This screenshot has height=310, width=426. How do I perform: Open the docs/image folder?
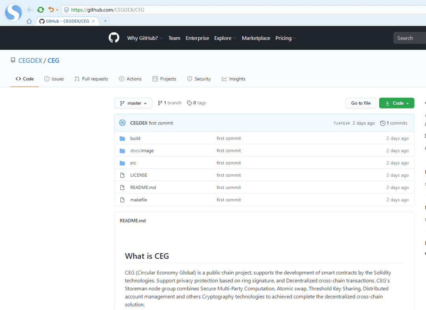coord(142,151)
